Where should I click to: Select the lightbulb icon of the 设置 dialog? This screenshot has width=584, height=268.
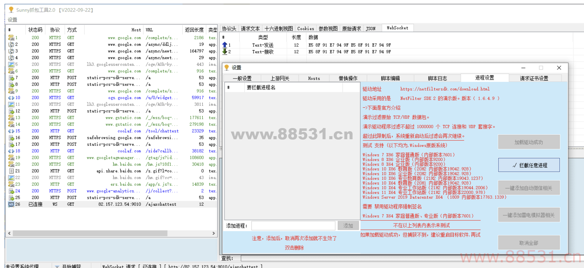[227, 67]
